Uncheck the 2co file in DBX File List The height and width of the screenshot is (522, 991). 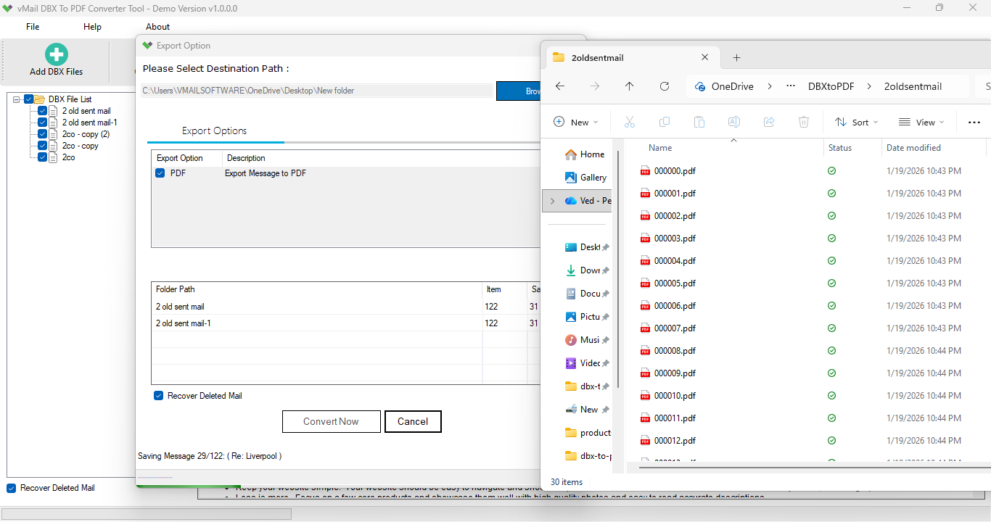(42, 157)
